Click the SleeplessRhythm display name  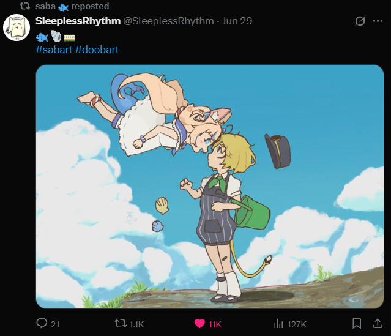tap(78, 21)
